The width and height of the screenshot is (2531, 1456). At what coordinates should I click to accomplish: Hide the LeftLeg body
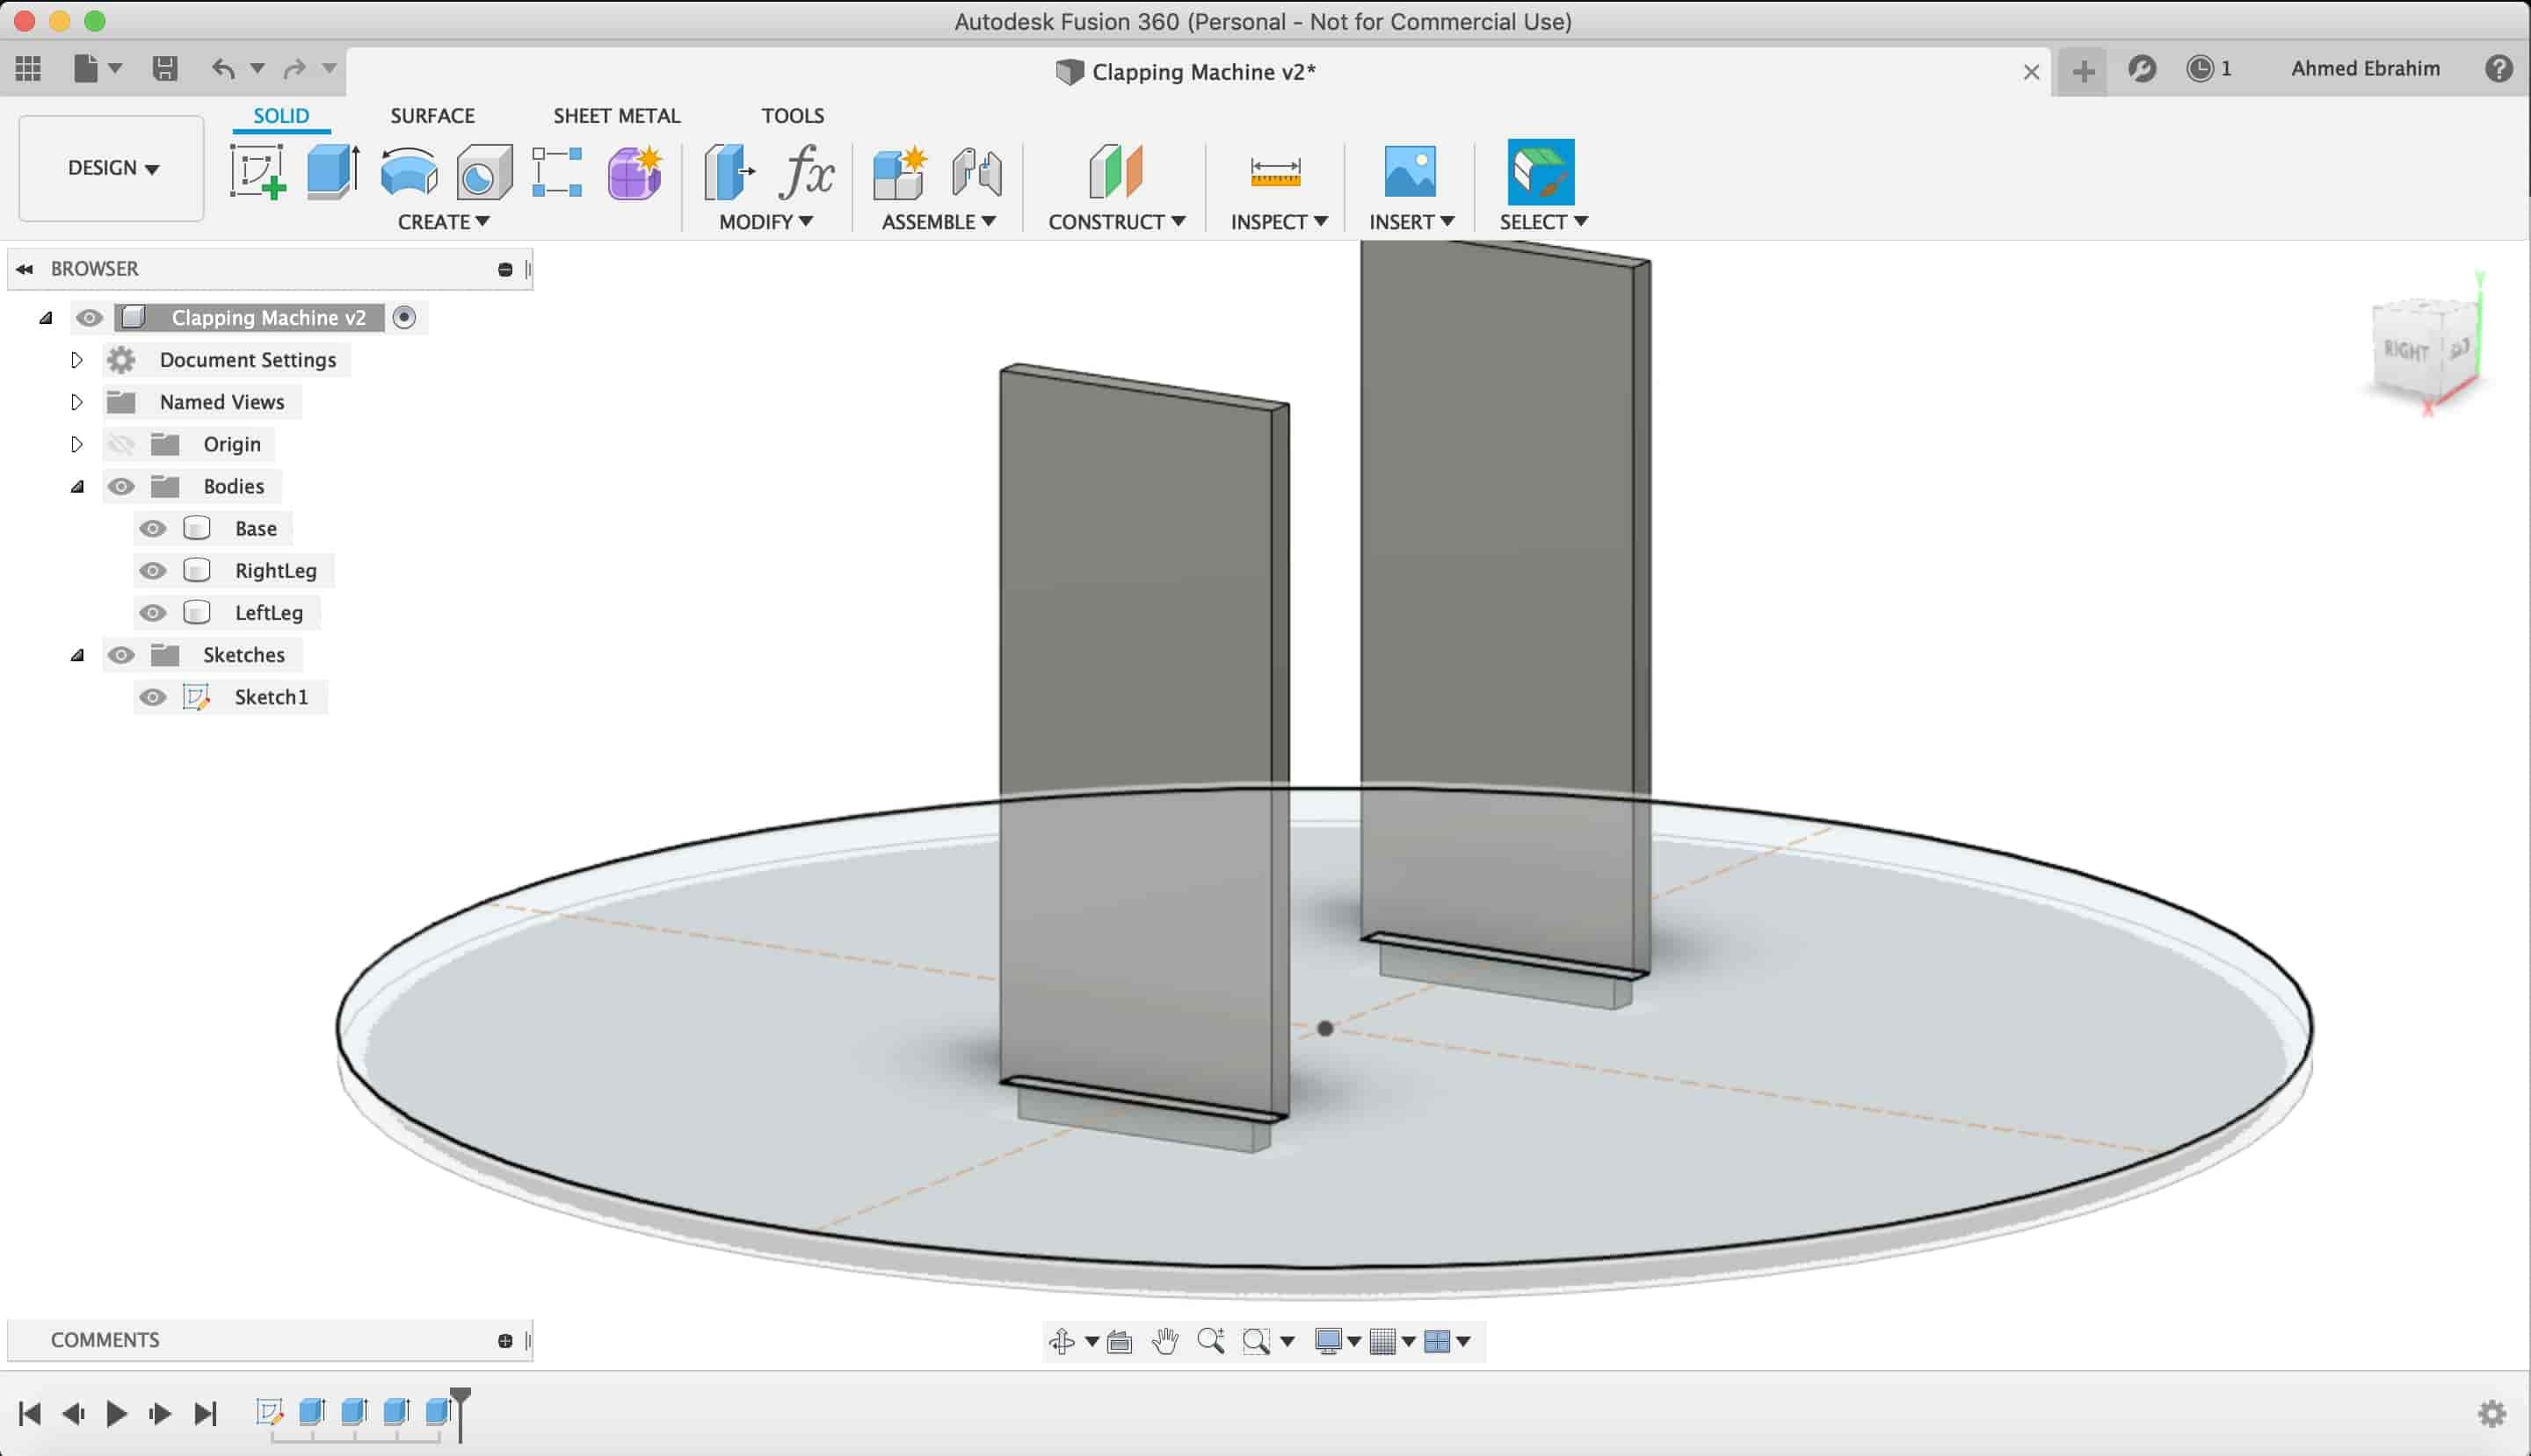pyautogui.click(x=152, y=612)
